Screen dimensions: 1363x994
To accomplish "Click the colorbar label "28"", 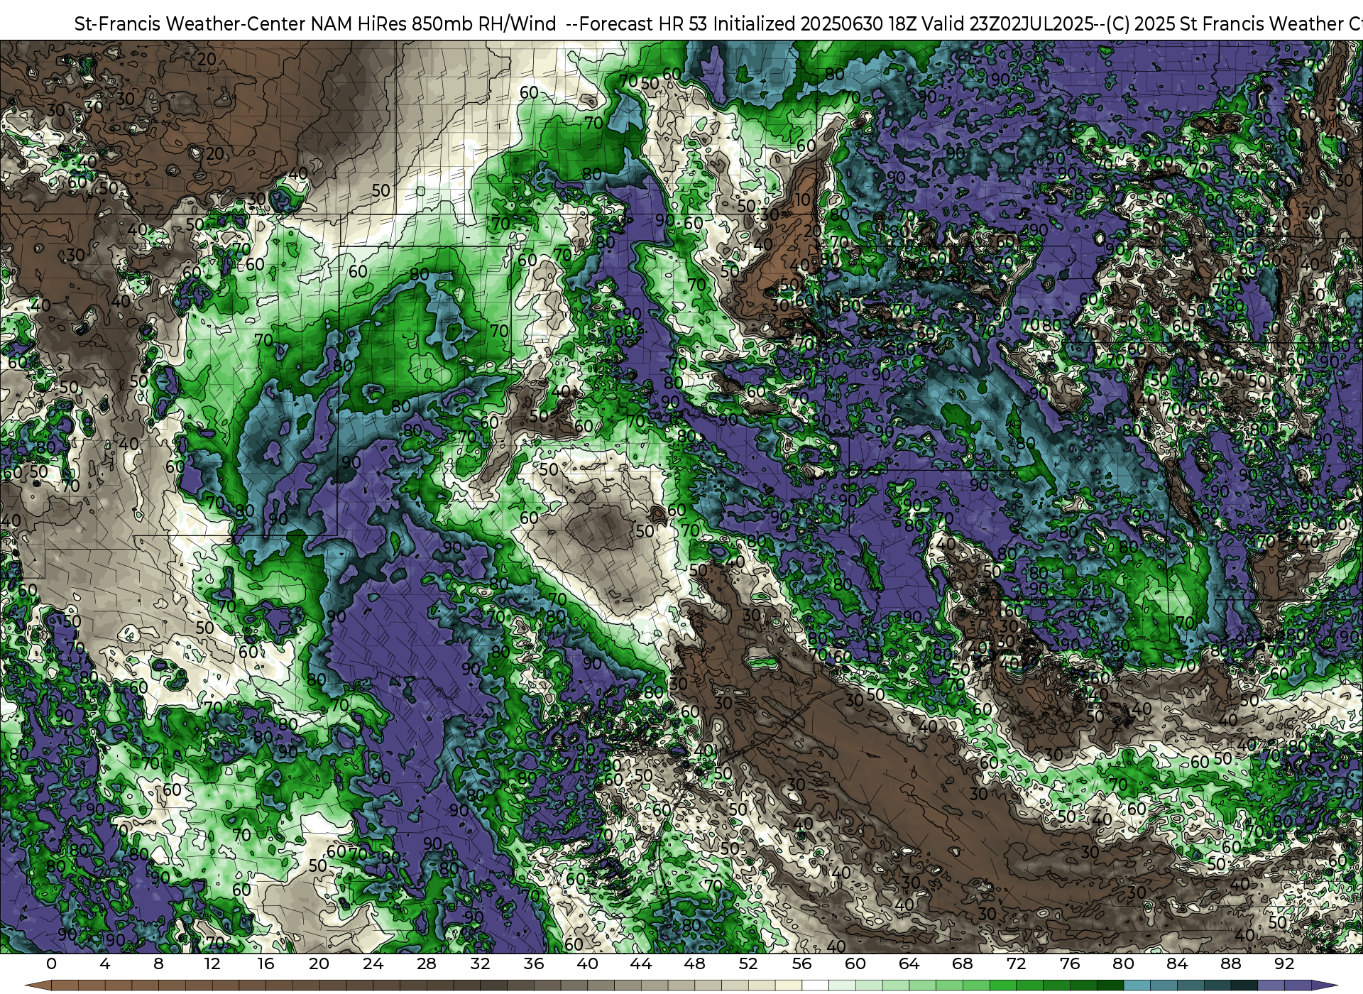I will coord(427,963).
